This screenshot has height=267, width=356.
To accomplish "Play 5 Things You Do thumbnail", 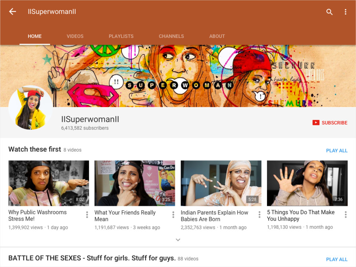I will coord(307,183).
